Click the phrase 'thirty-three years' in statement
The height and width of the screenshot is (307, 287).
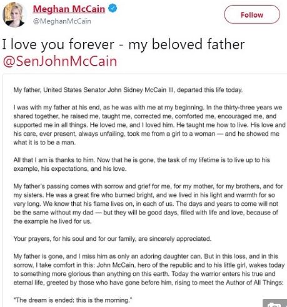tap(253, 108)
